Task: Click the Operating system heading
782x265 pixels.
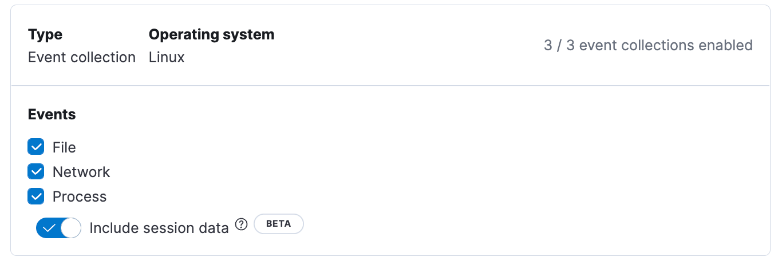Action: [211, 34]
